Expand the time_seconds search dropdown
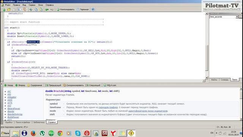Viewport: 243px width, 137px height. coord(237,17)
